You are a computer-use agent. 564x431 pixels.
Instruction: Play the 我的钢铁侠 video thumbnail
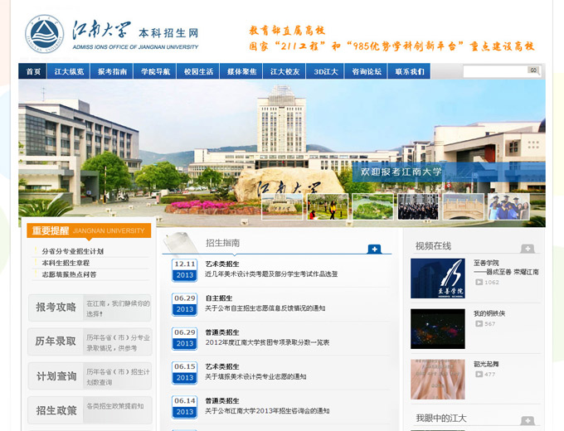pyautogui.click(x=438, y=329)
